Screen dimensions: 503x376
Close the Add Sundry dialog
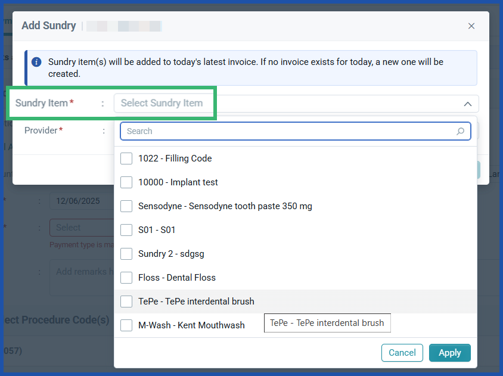[x=471, y=26]
